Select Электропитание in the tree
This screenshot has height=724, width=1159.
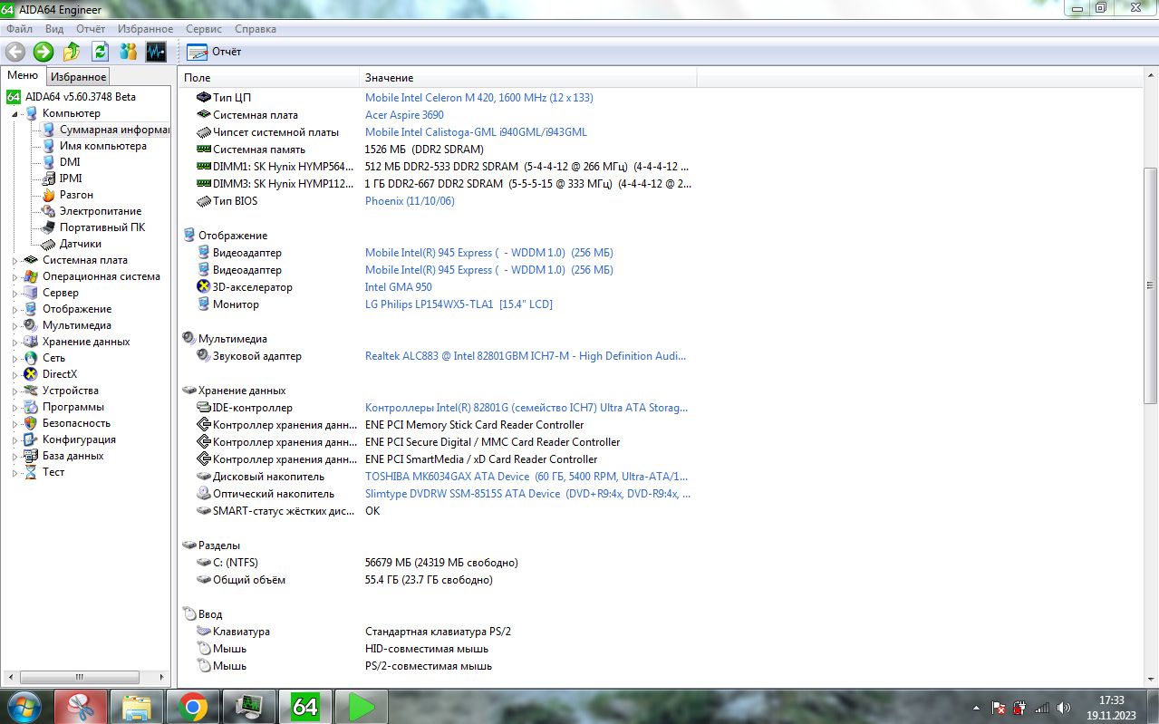101,211
